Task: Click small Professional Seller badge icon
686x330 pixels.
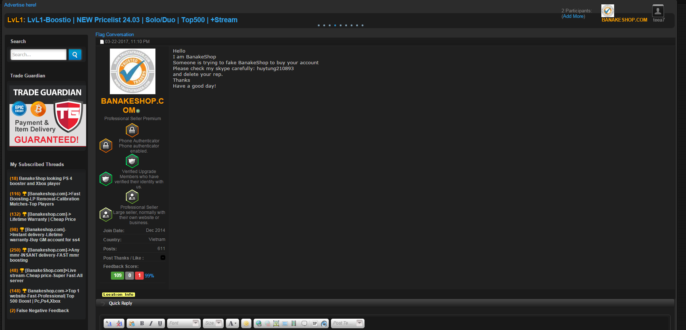Action: (x=106, y=215)
